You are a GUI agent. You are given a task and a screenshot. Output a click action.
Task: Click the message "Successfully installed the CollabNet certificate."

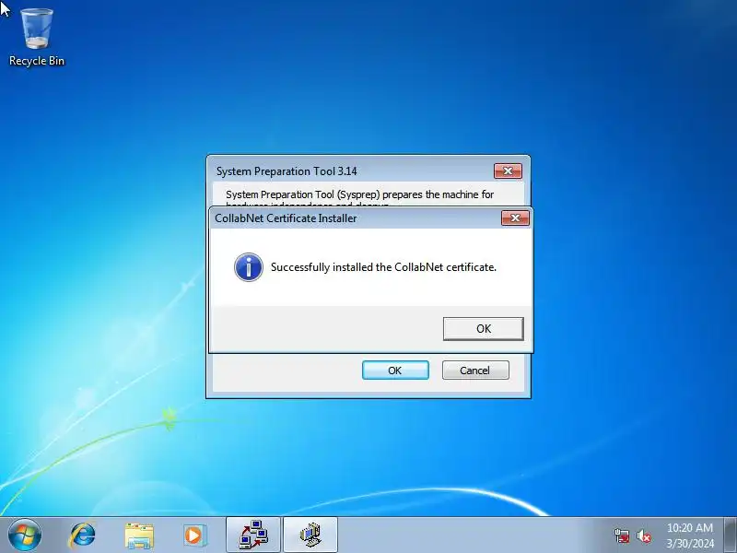pos(383,267)
